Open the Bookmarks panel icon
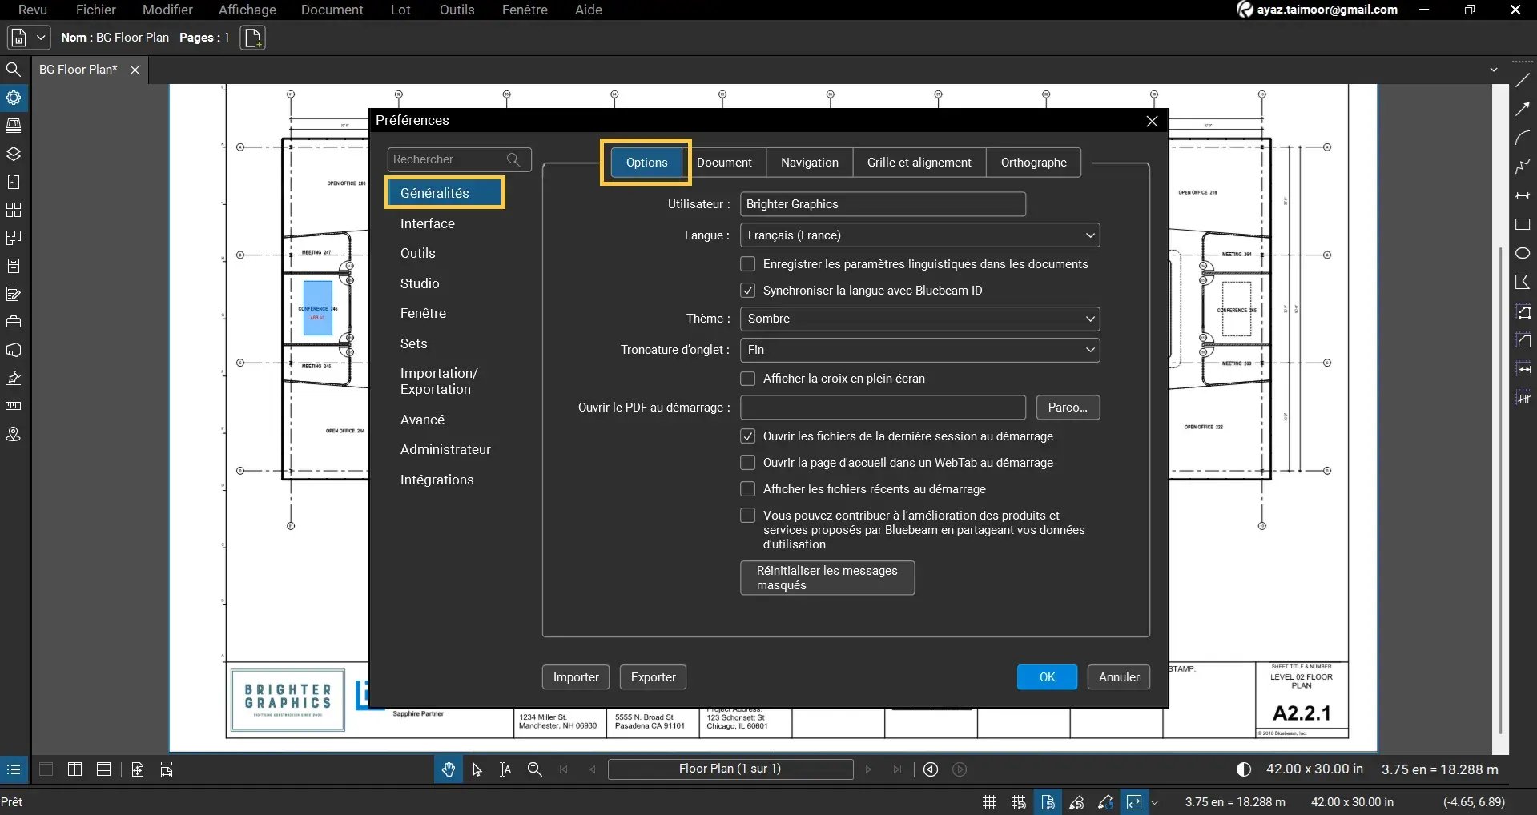 14,181
